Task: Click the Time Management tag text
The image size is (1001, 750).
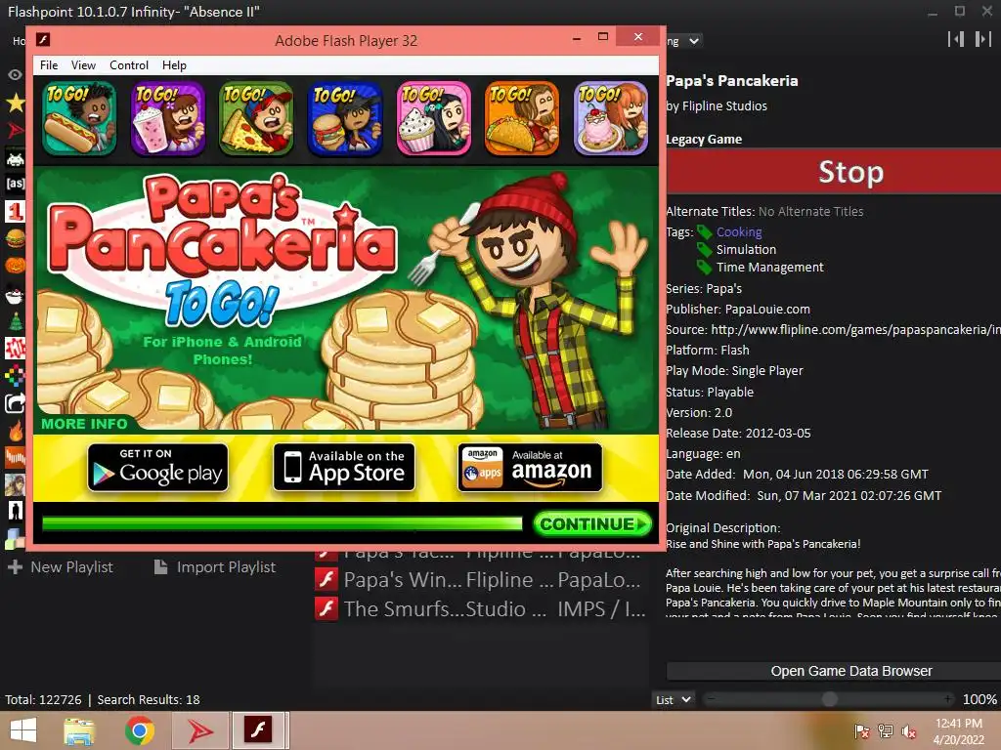Action: (x=769, y=268)
